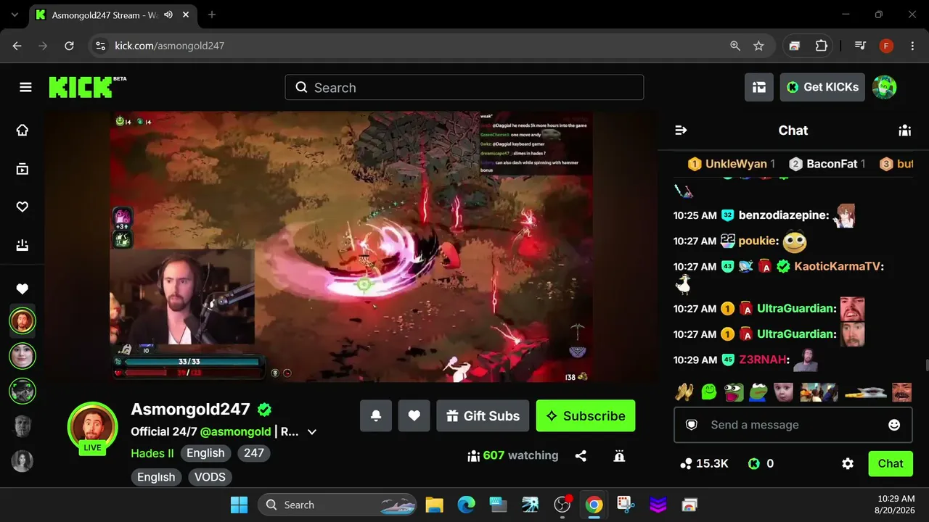Bookmark this page with the star
Viewport: 929px width, 522px height.
pyautogui.click(x=758, y=46)
